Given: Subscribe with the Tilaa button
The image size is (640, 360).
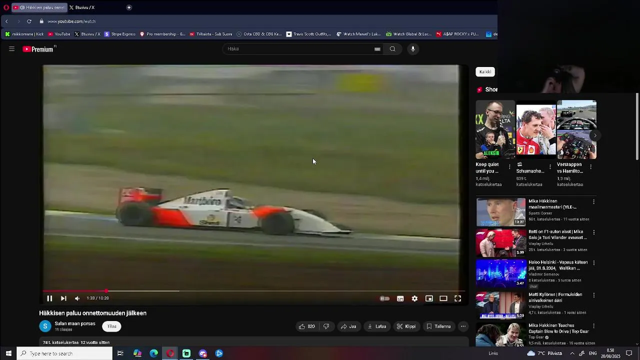Looking at the screenshot, I should point(112,326).
